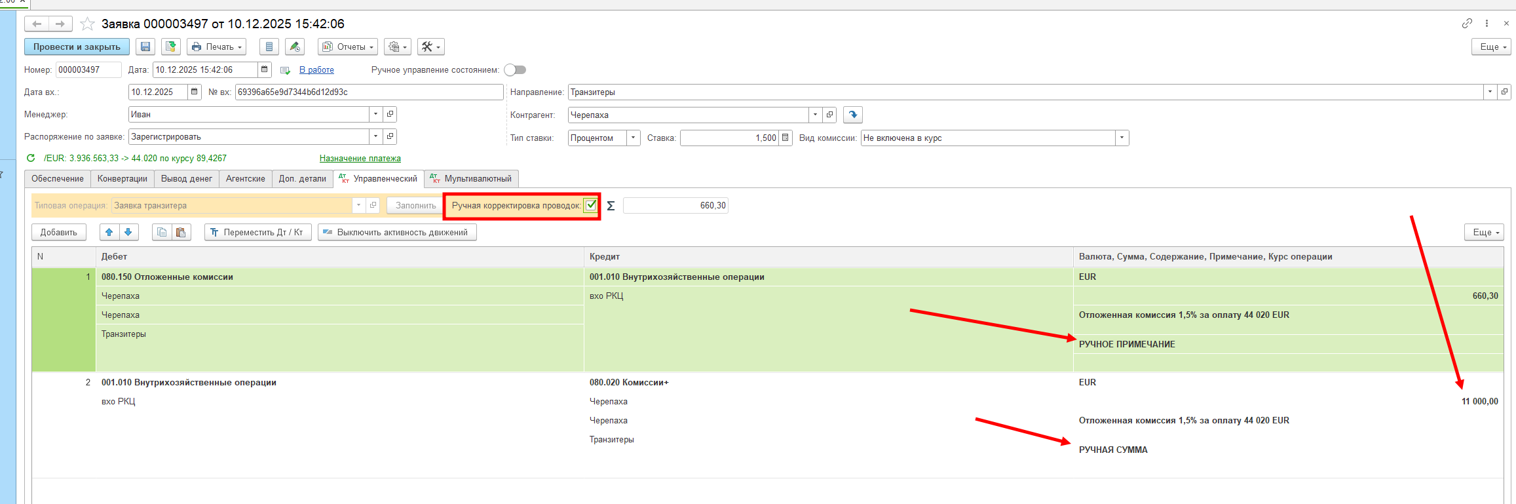
Task: Uncheck the Ручная корректировка проводок checkbox
Action: [591, 205]
